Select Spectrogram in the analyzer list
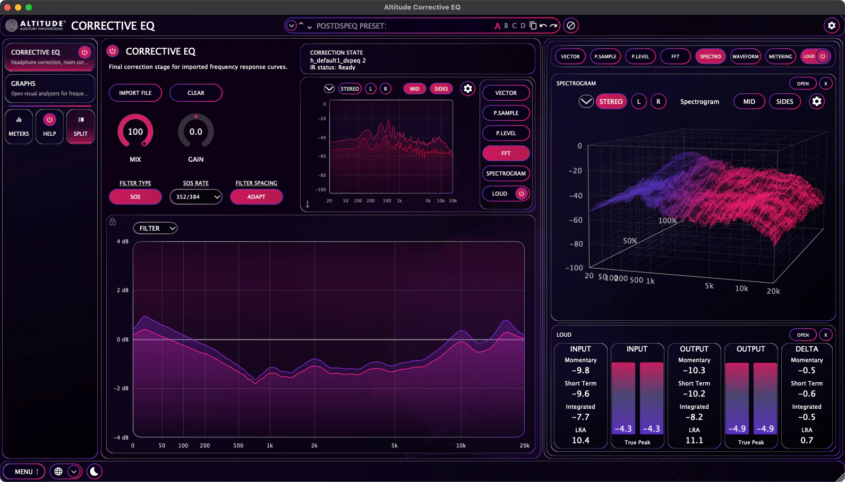 pyautogui.click(x=506, y=173)
